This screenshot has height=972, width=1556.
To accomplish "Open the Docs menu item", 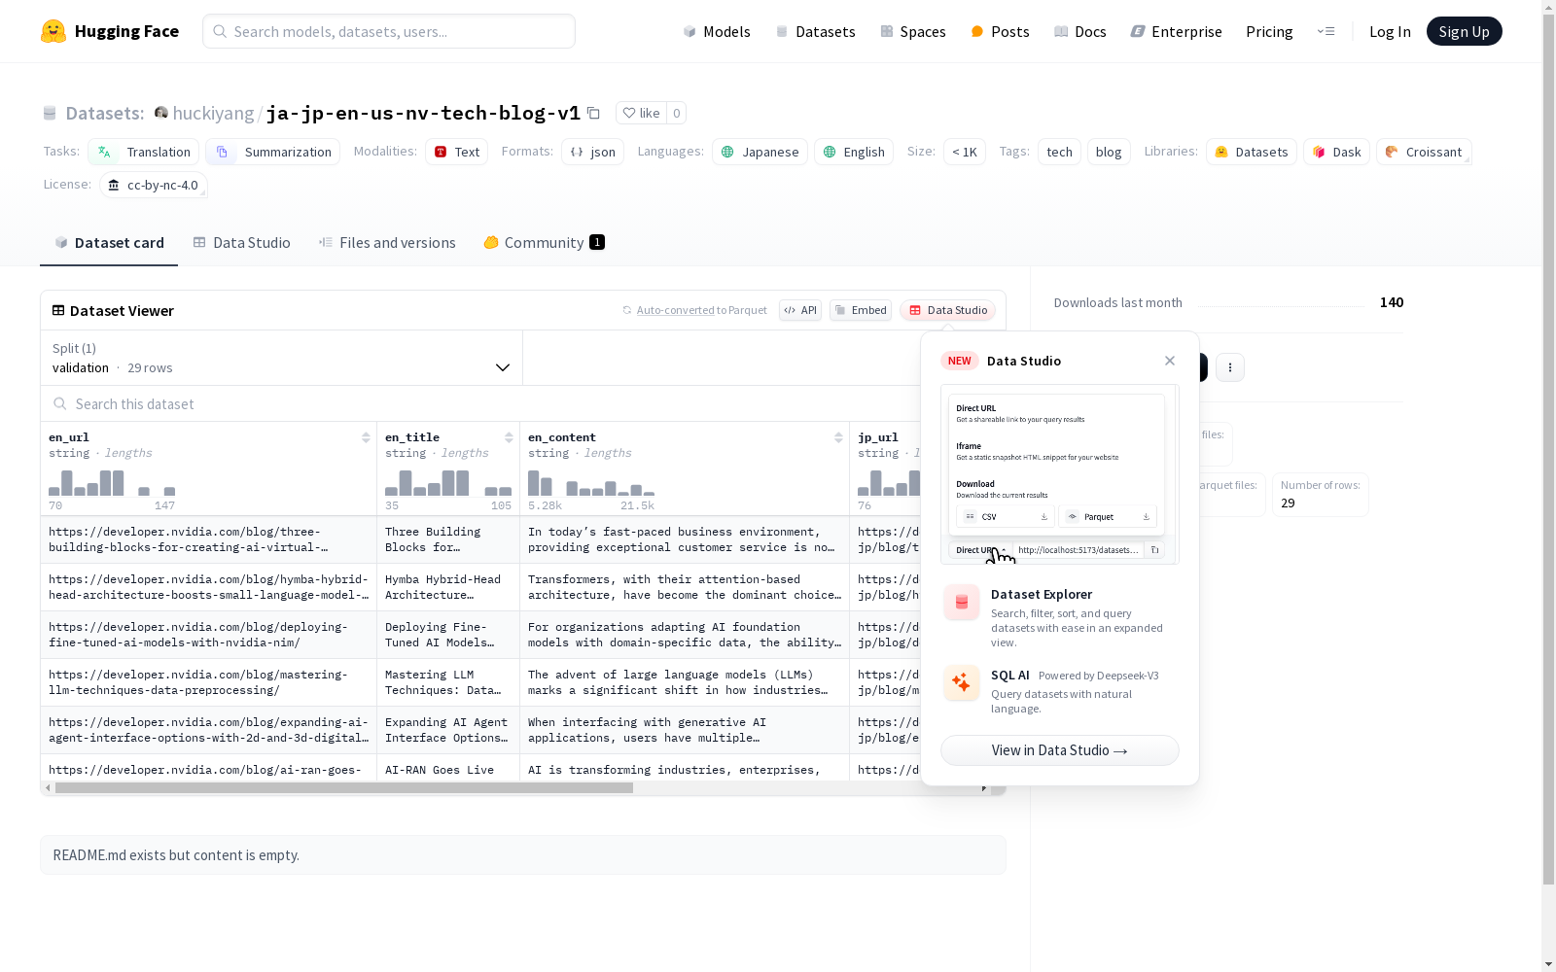I will [x=1080, y=31].
